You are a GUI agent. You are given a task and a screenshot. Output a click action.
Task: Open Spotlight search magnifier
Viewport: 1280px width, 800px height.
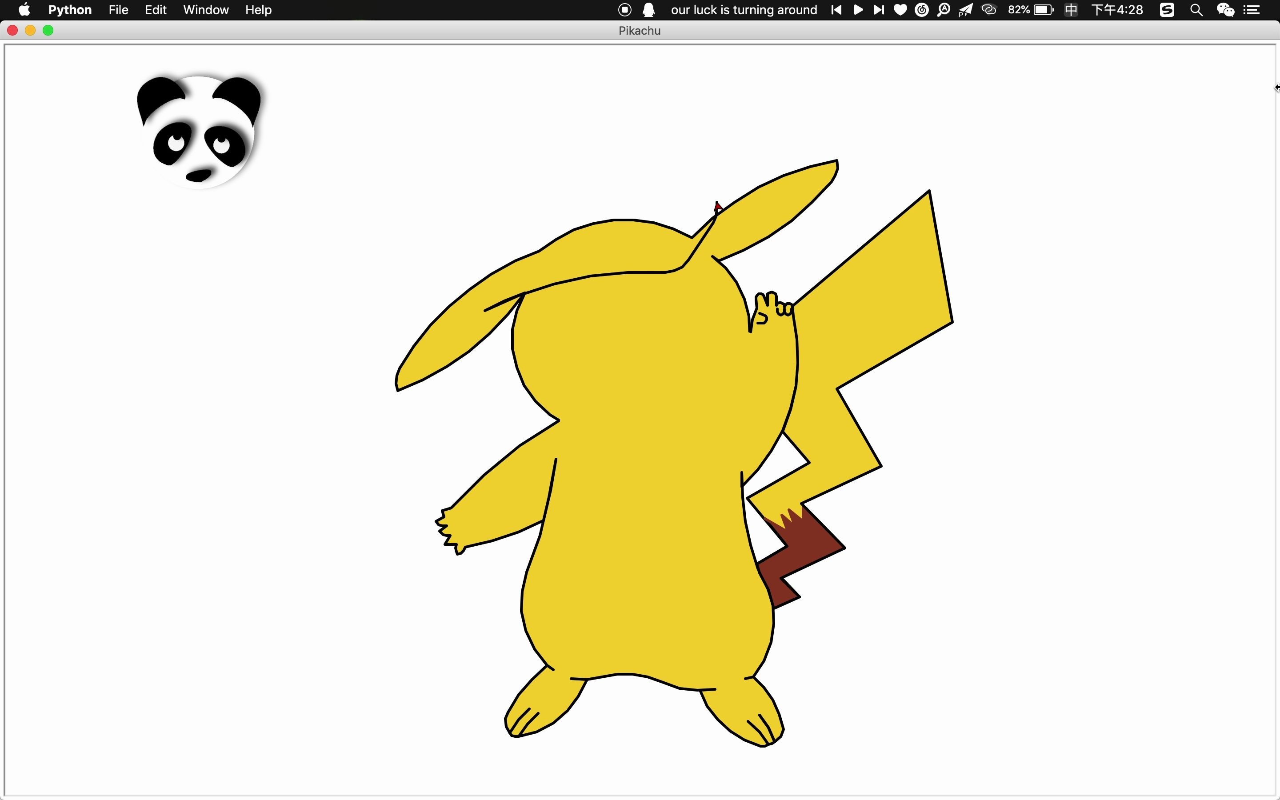click(x=1196, y=9)
